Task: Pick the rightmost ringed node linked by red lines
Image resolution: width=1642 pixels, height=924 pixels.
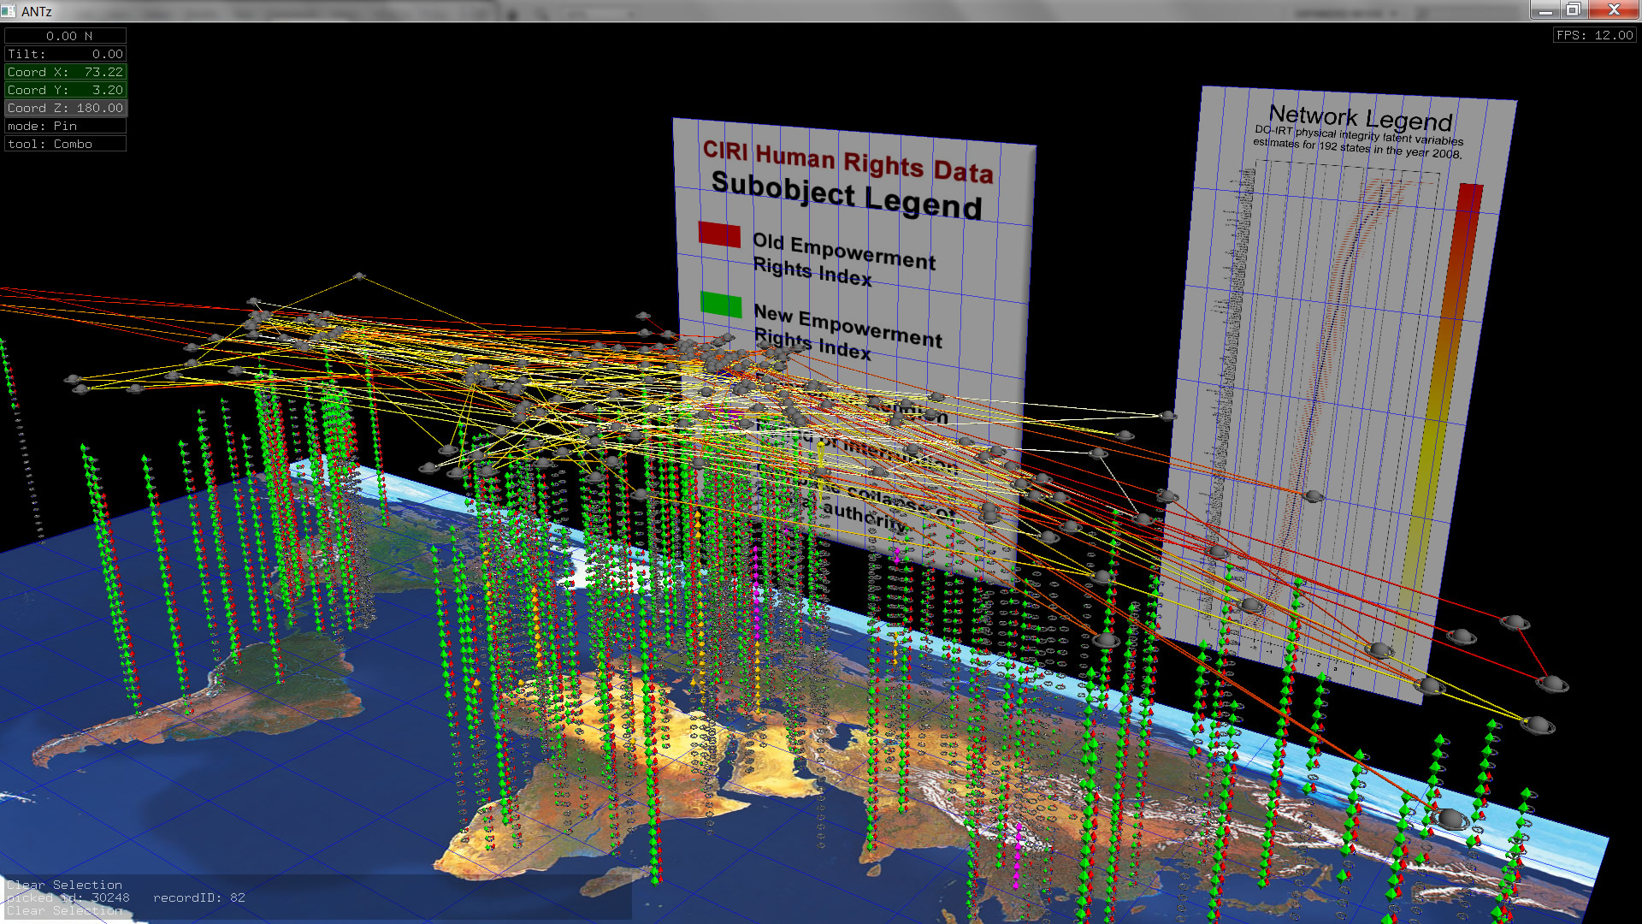Action: click(x=1551, y=684)
